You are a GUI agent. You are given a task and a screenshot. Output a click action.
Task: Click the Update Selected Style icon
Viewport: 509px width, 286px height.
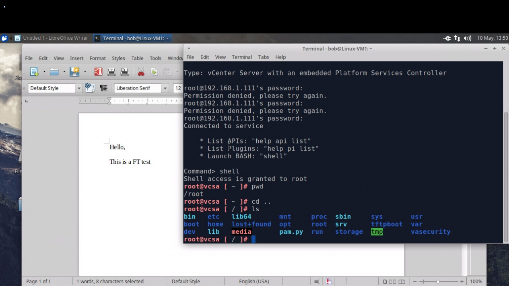tap(90, 88)
